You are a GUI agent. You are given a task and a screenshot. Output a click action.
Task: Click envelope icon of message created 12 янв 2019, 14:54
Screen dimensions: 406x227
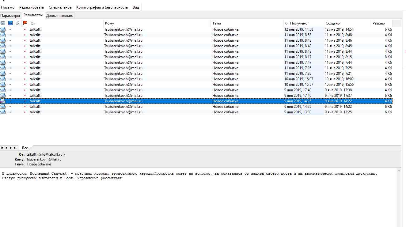pyautogui.click(x=3, y=29)
